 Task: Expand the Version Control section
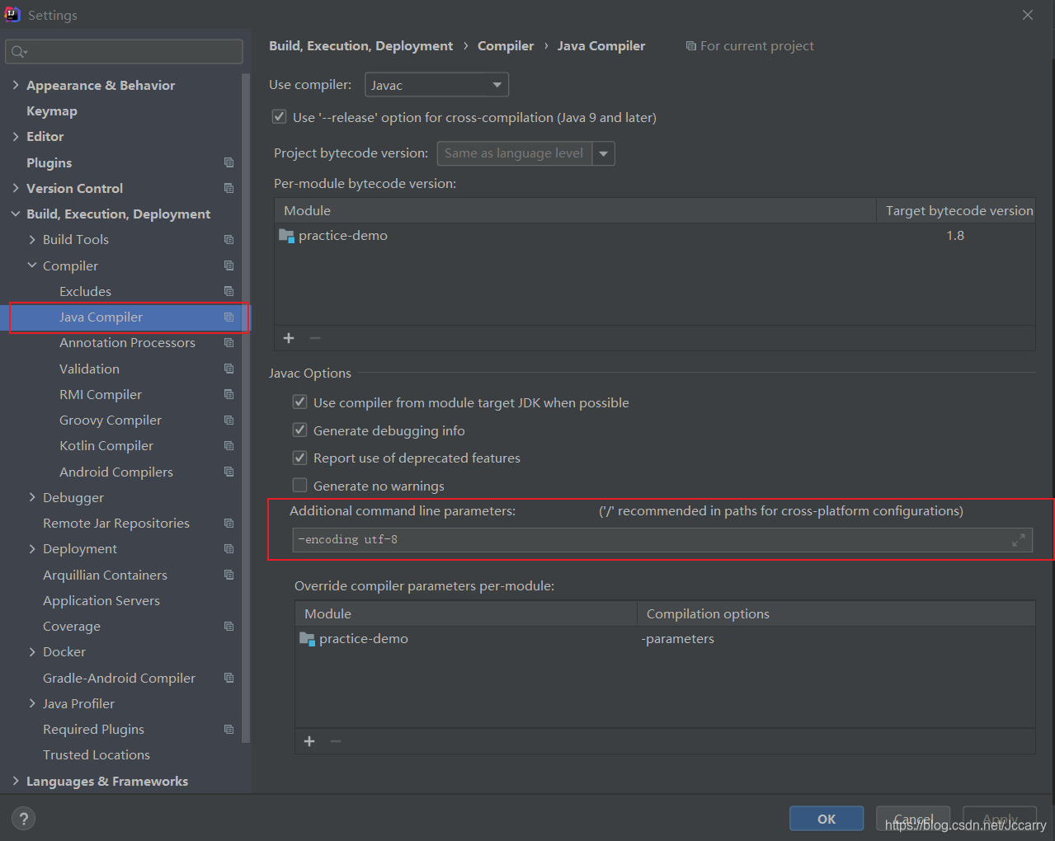click(x=16, y=188)
